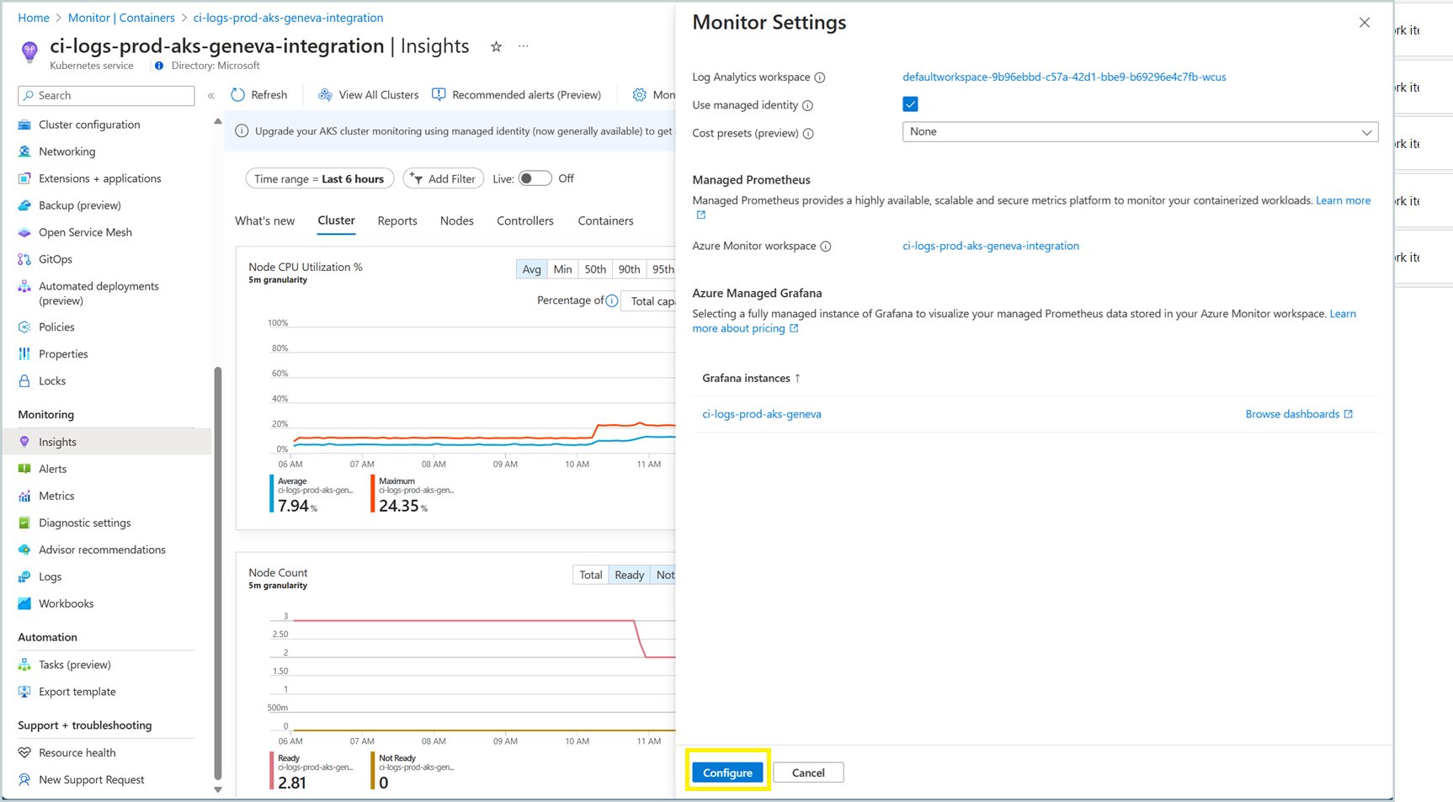
Task: Toggle Ready series in Node Count chart
Action: (629, 575)
